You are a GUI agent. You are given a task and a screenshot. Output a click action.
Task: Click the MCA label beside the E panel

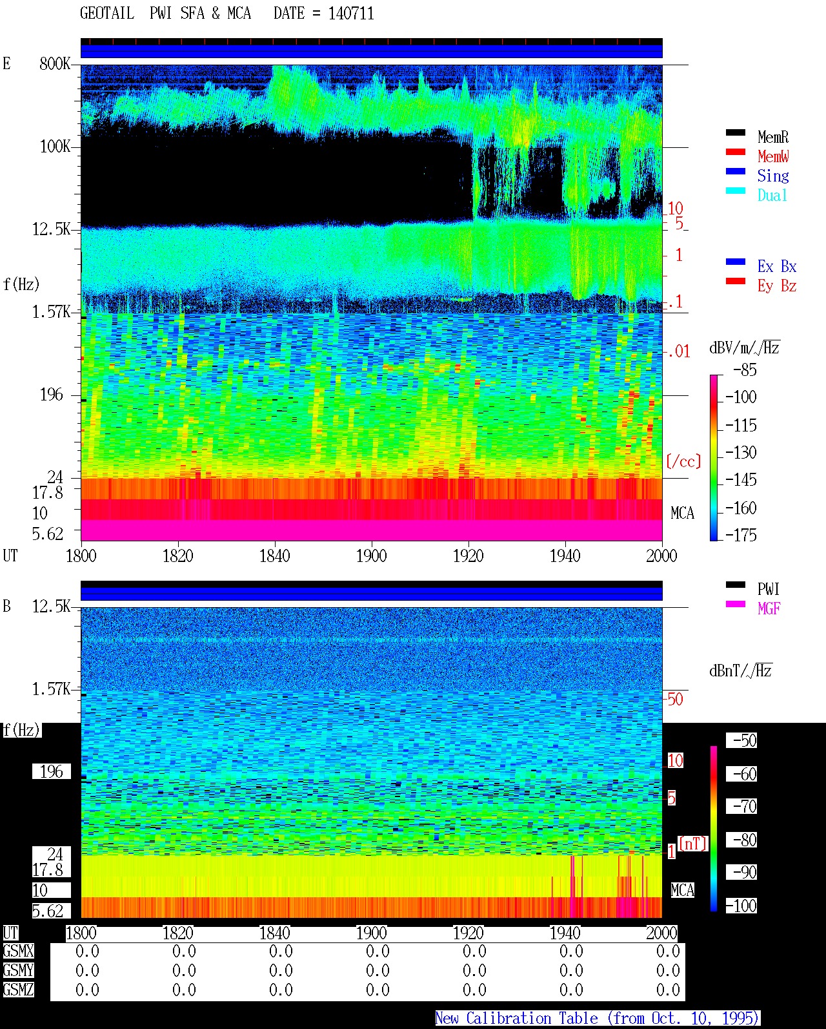682,514
